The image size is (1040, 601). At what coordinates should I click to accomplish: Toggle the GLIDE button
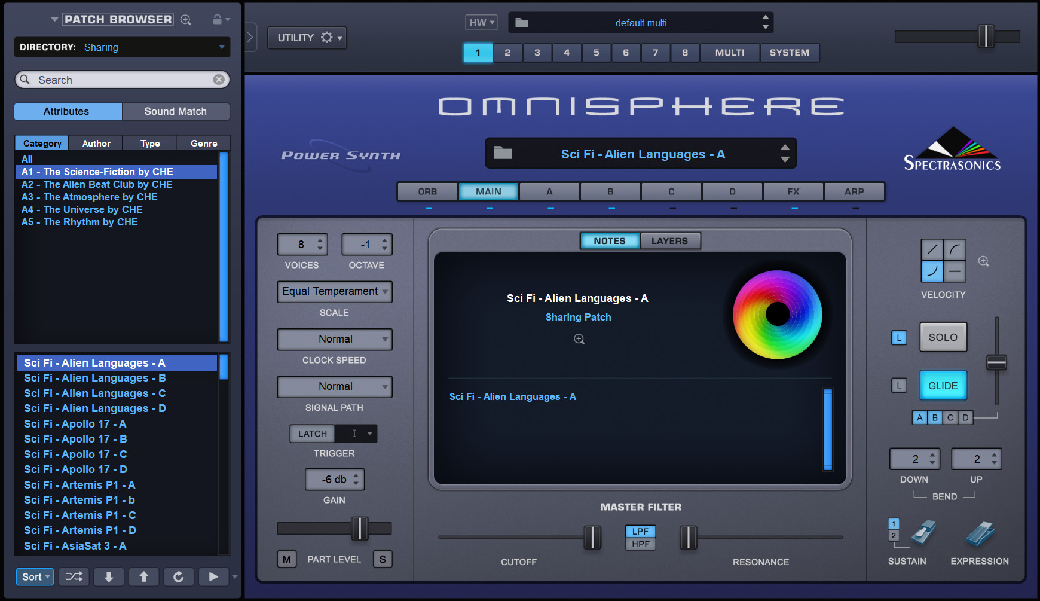[x=943, y=386]
